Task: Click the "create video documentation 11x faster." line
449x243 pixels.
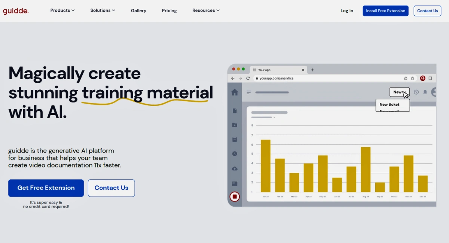Action: [x=65, y=165]
